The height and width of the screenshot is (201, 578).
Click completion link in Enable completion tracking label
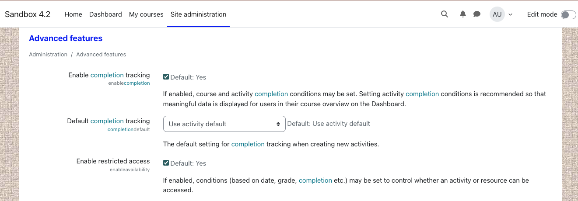(x=107, y=75)
